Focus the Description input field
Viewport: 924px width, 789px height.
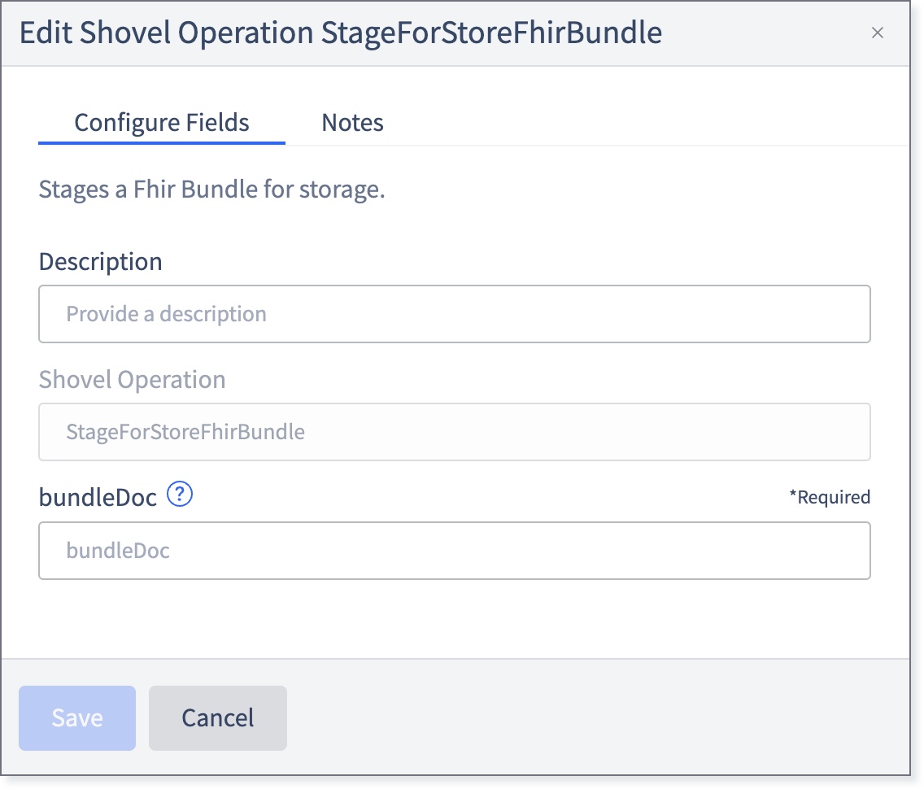(x=455, y=314)
